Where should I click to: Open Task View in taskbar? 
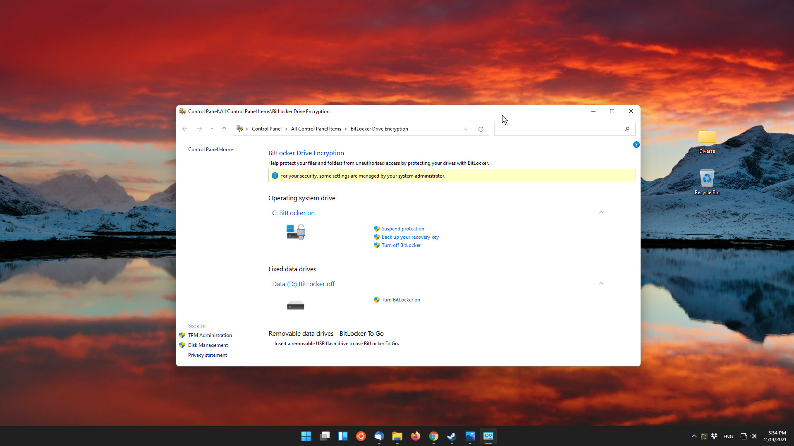click(x=325, y=436)
